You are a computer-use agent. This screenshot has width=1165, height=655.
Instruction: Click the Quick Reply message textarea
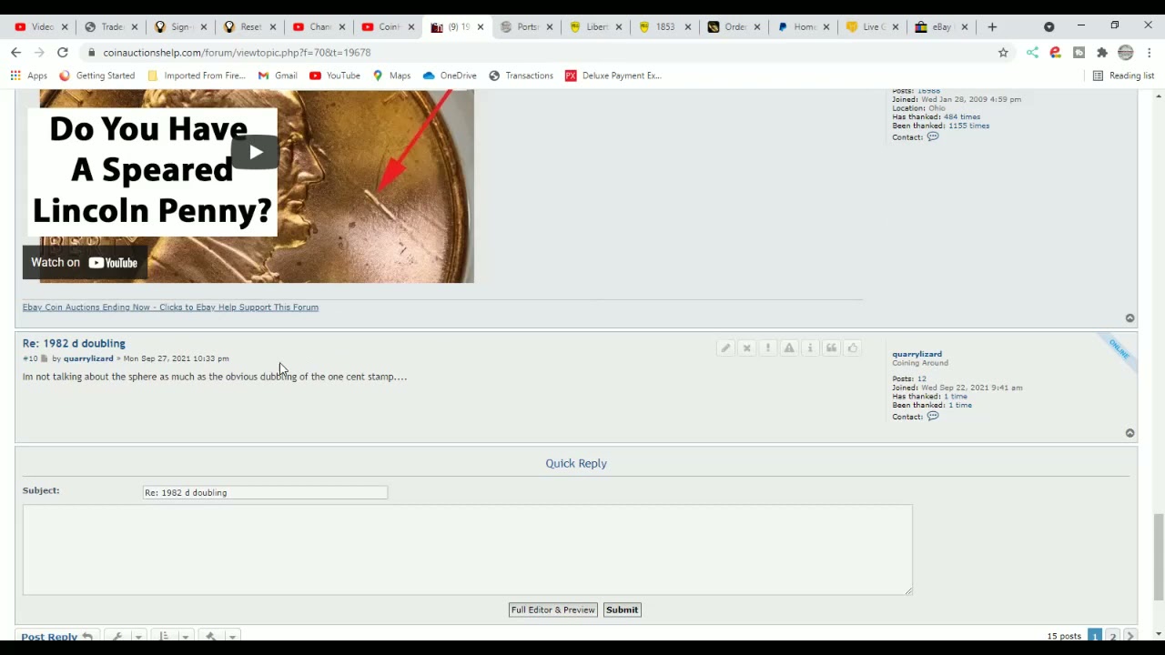click(x=467, y=549)
